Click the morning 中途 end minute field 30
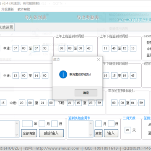Screen dimensions: 151x151 tap(45, 48)
